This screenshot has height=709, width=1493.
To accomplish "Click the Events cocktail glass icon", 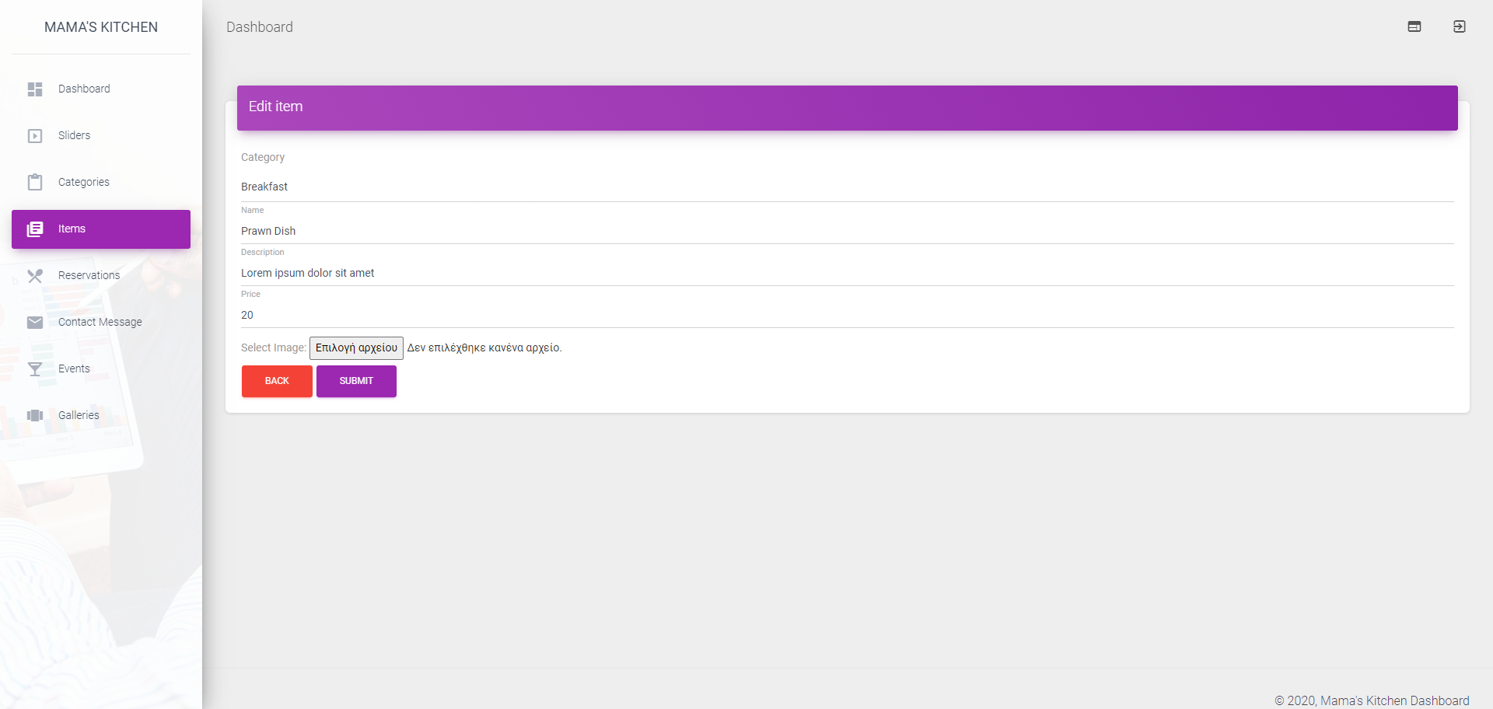I will 35,369.
